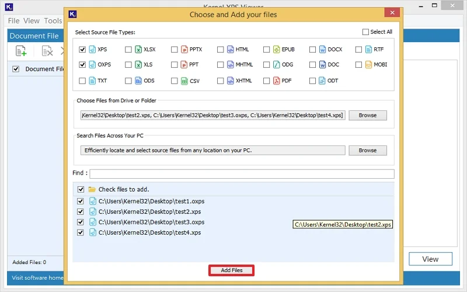Click the Added Files: 0 status text
This screenshot has width=467, height=292.
point(29,262)
